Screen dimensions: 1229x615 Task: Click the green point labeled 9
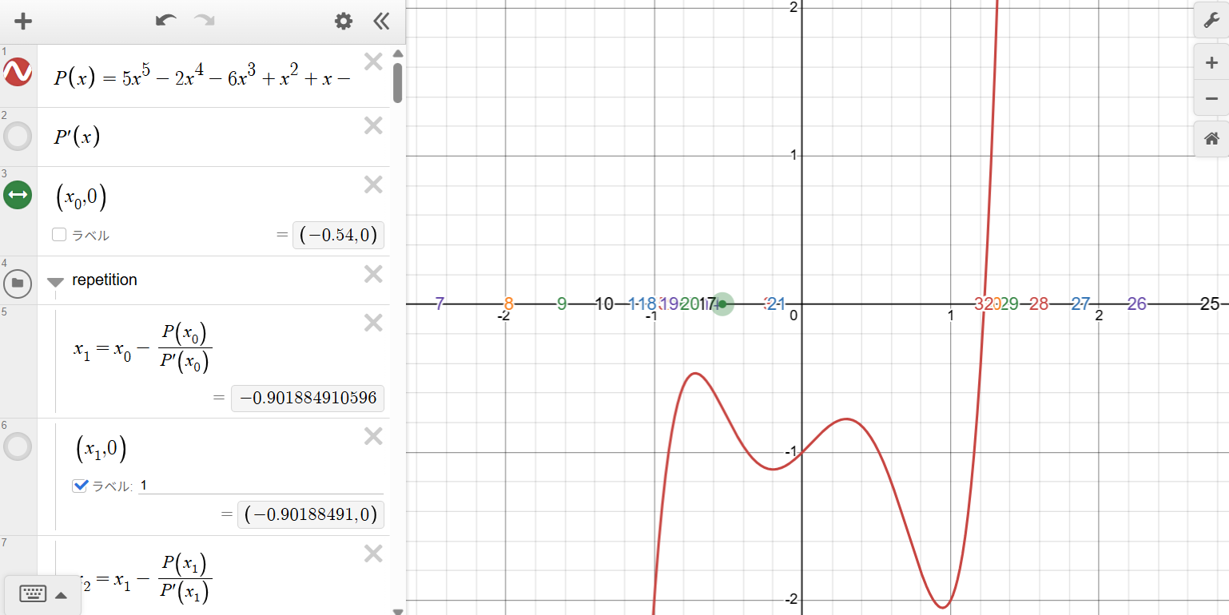[x=562, y=304]
